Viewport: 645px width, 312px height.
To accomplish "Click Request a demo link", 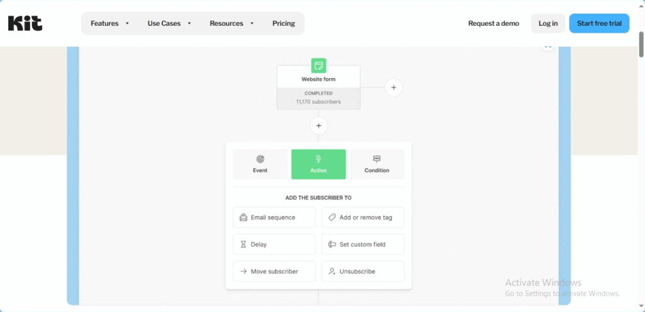I will (x=494, y=23).
